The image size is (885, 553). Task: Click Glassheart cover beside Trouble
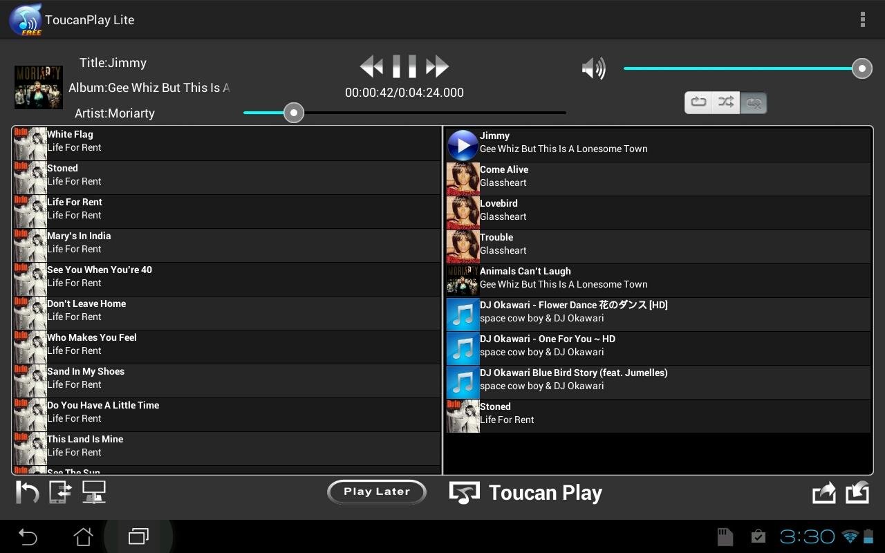463,247
